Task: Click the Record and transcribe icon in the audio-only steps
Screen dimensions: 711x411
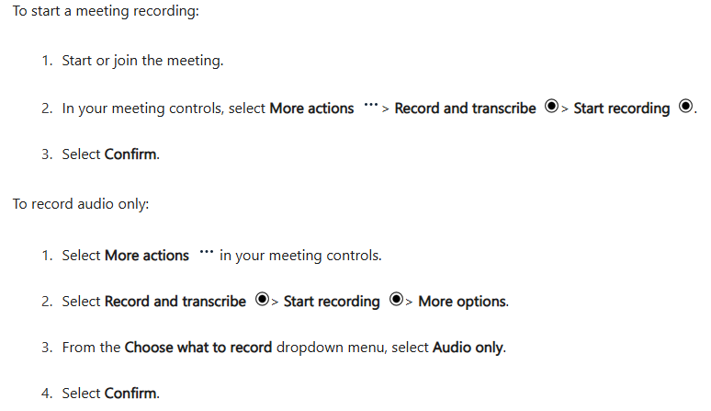Action: (262, 300)
